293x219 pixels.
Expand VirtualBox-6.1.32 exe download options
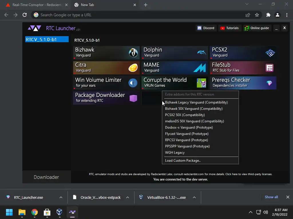[194, 197]
